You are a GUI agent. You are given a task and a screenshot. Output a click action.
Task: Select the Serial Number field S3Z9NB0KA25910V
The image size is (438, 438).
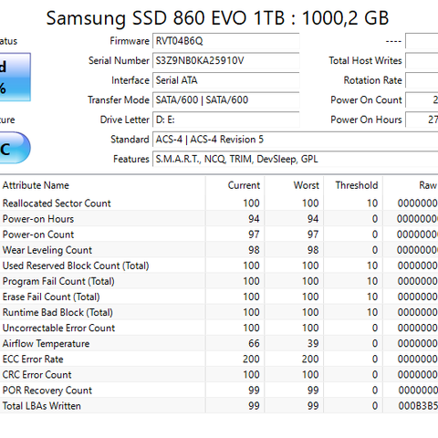pos(225,61)
